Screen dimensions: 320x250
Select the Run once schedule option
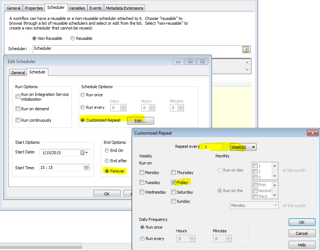point(82,95)
